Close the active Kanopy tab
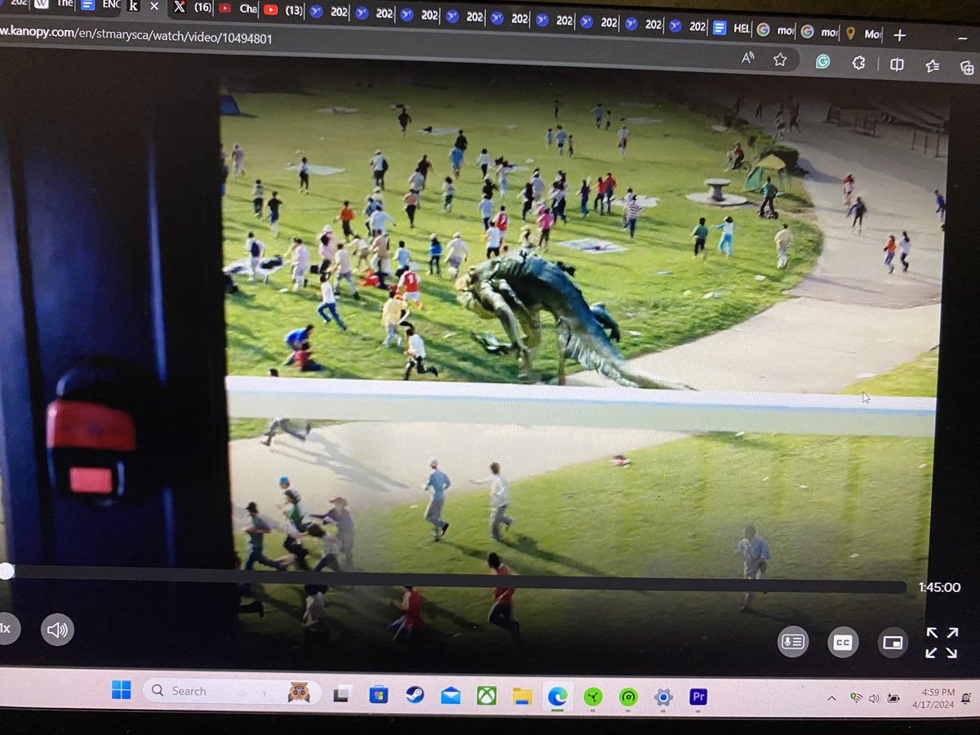 [154, 6]
